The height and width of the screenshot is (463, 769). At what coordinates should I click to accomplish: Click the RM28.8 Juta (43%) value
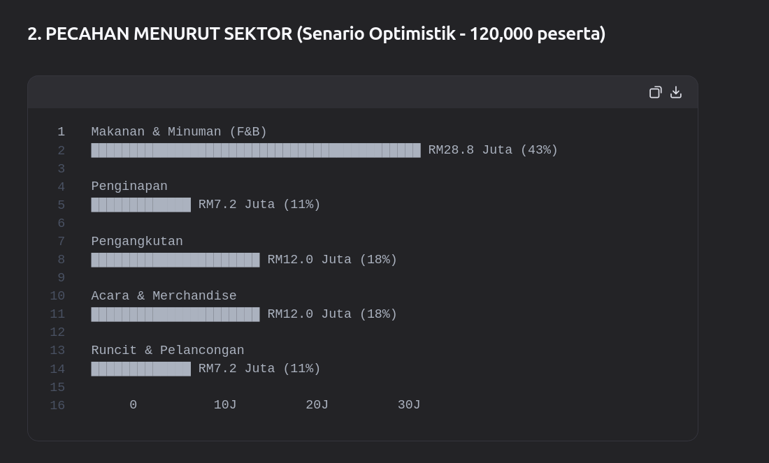click(493, 150)
